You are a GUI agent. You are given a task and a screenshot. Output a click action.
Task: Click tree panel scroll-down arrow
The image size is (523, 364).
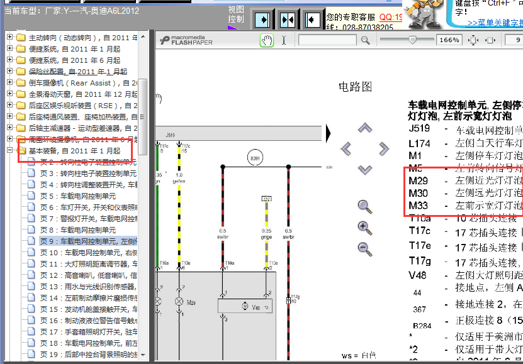tap(143, 355)
